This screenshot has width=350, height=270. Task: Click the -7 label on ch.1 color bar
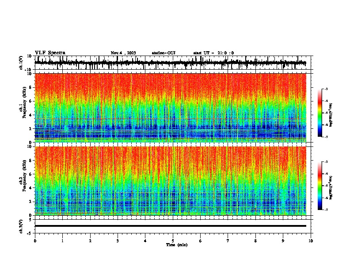click(326, 137)
